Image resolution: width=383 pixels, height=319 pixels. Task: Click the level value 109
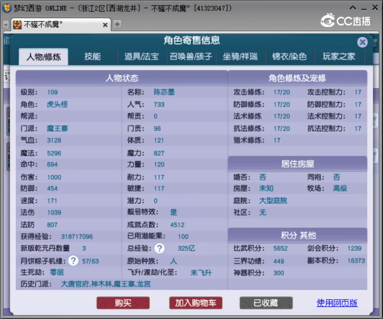pyautogui.click(x=52, y=92)
